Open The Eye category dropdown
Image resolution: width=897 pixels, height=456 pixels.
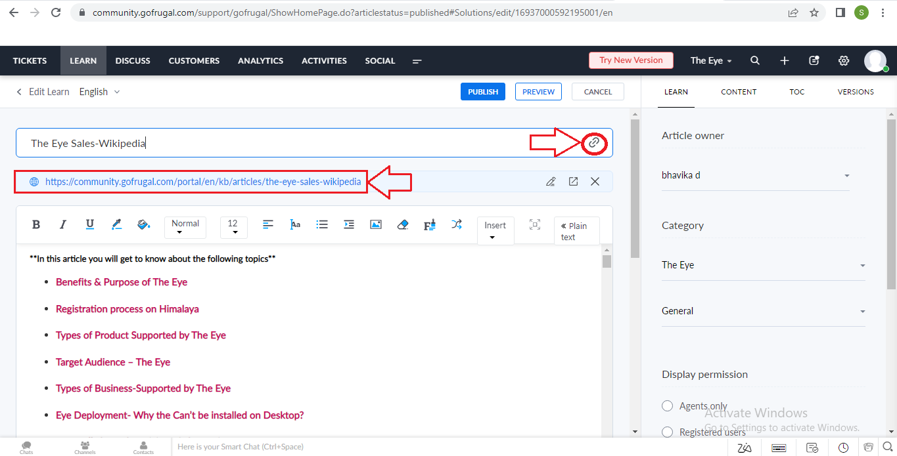[763, 265]
